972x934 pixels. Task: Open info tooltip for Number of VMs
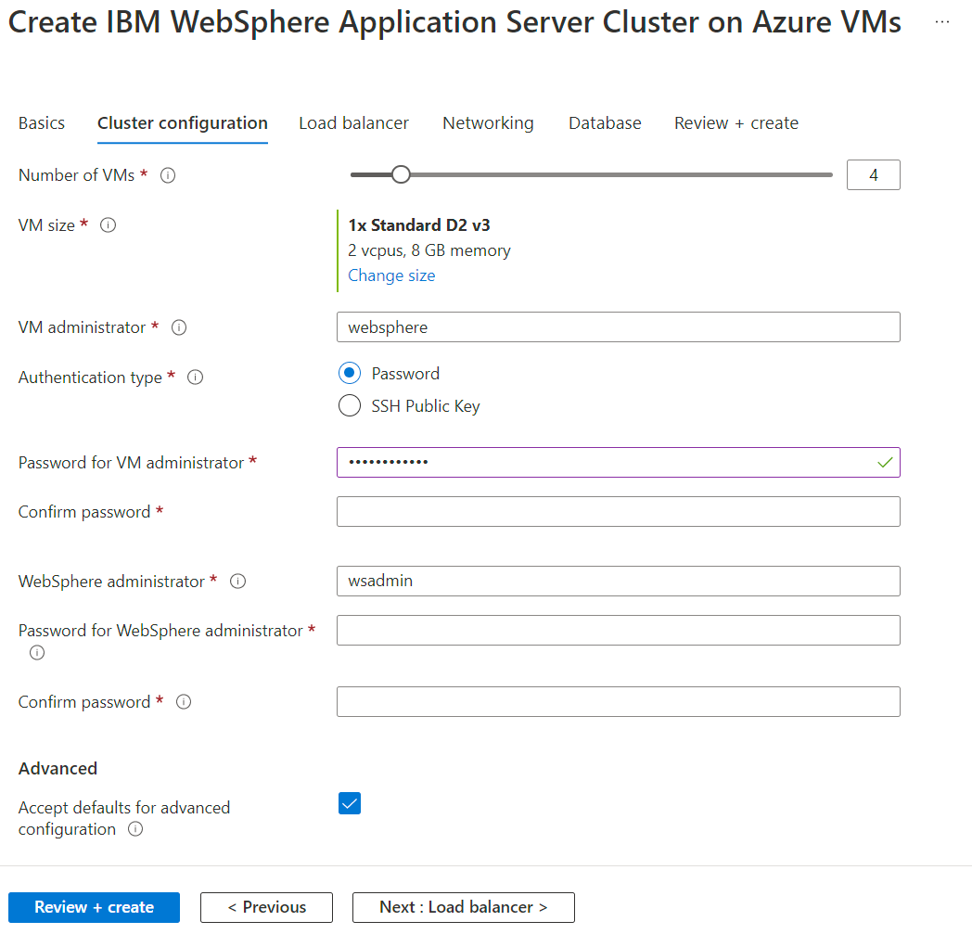[168, 175]
